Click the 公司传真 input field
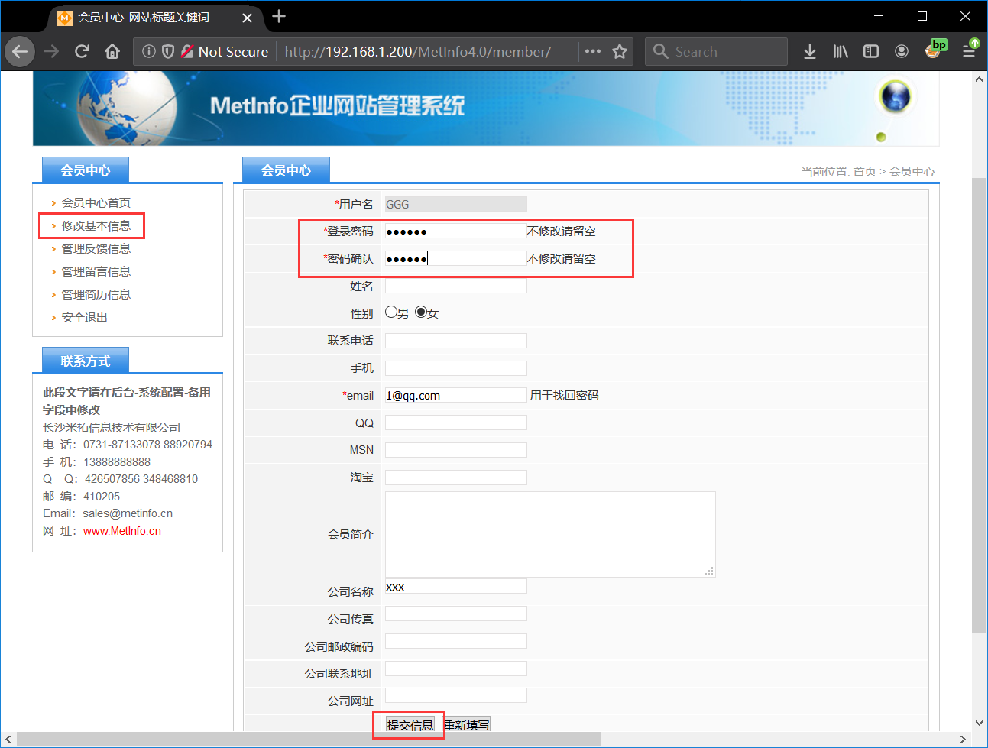The width and height of the screenshot is (988, 748). [455, 614]
